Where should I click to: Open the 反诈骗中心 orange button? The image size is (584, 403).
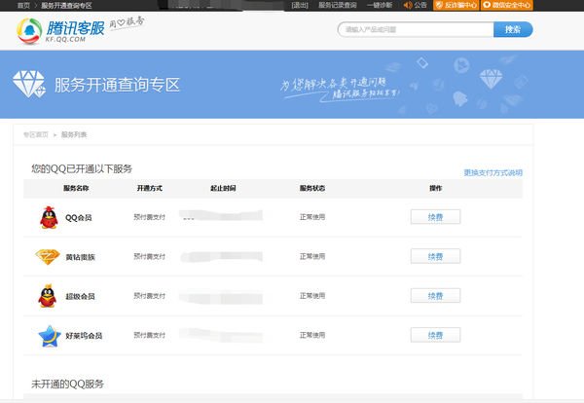pyautogui.click(x=456, y=5)
